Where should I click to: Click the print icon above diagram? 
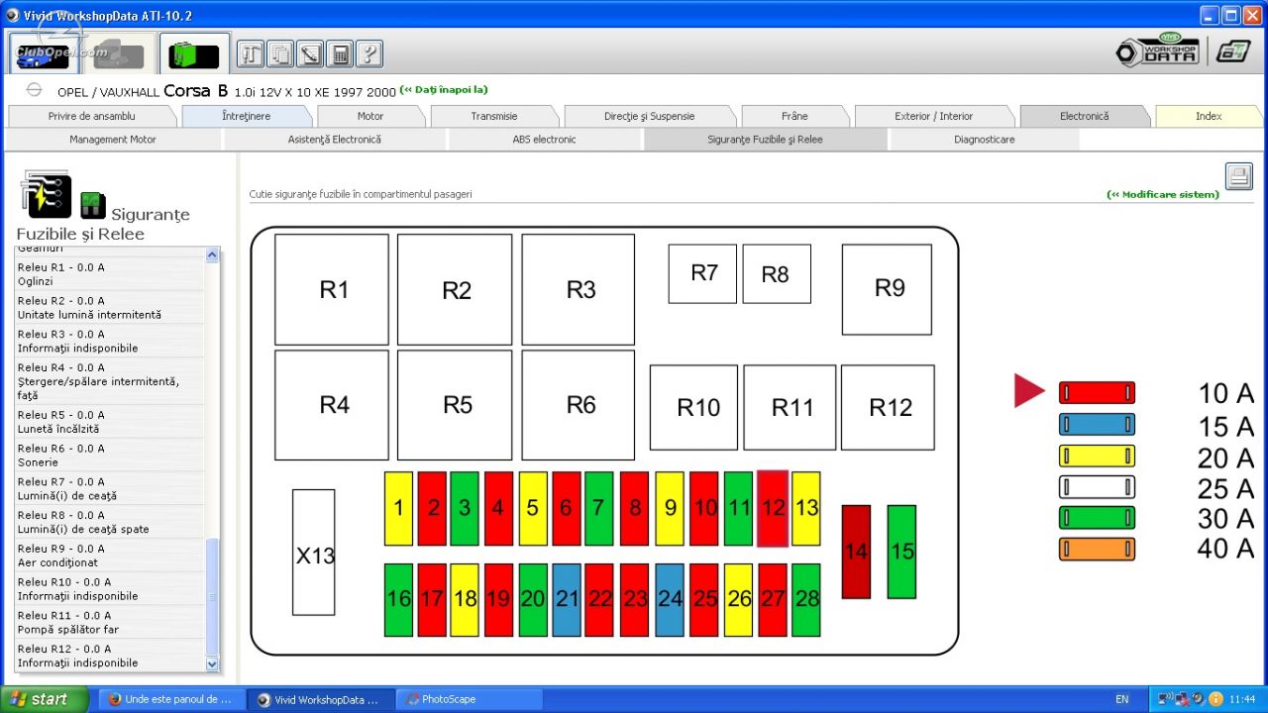click(1238, 176)
